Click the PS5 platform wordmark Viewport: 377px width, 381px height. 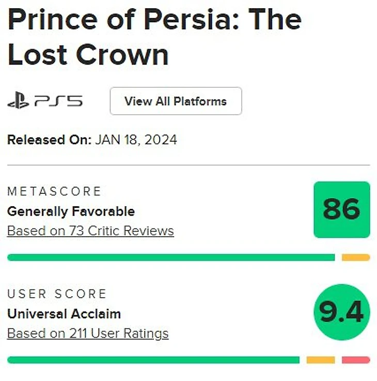coord(58,101)
